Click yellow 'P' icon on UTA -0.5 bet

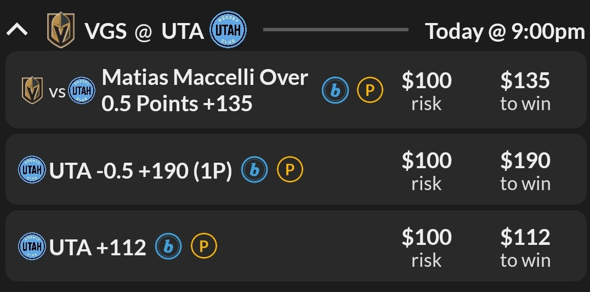[290, 170]
